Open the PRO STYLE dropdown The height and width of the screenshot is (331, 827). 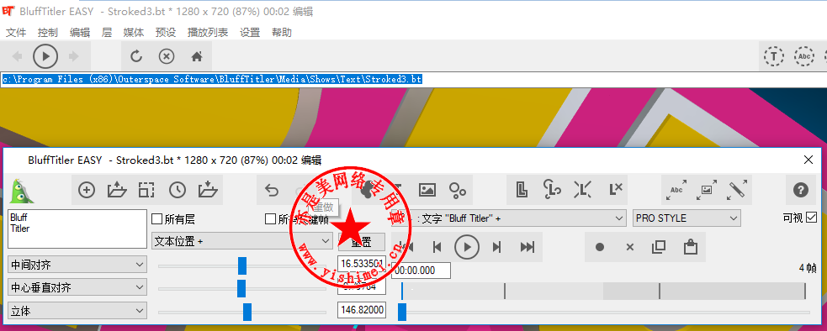687,218
